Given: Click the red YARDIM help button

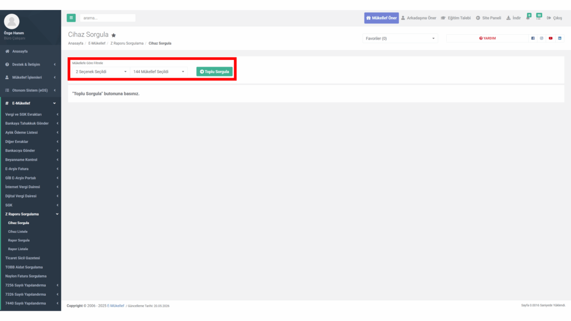Looking at the screenshot, I should coord(487,39).
